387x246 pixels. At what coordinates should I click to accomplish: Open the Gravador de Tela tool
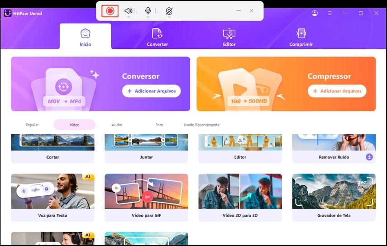pos(334,198)
